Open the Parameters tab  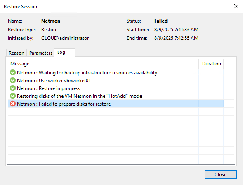click(40, 53)
